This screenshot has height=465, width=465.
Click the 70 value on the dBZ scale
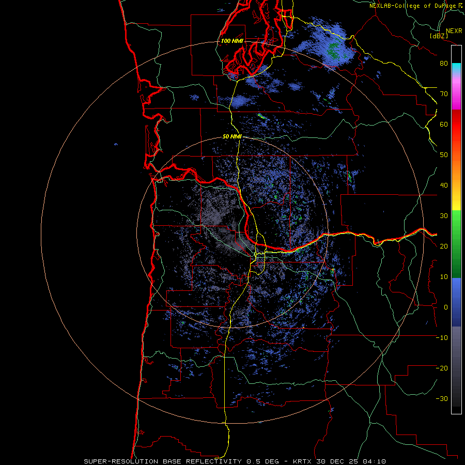[x=444, y=94]
